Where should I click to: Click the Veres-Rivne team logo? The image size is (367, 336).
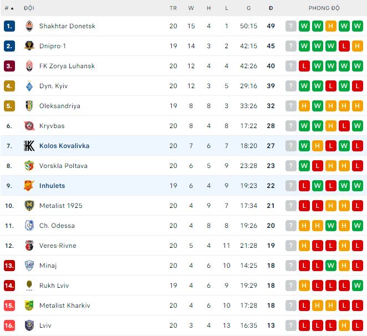tap(29, 246)
